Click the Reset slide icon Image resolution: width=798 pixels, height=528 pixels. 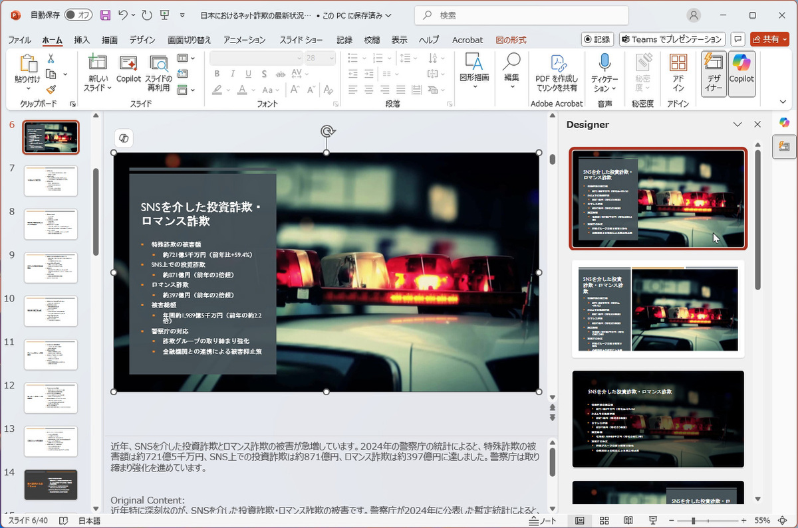183,74
